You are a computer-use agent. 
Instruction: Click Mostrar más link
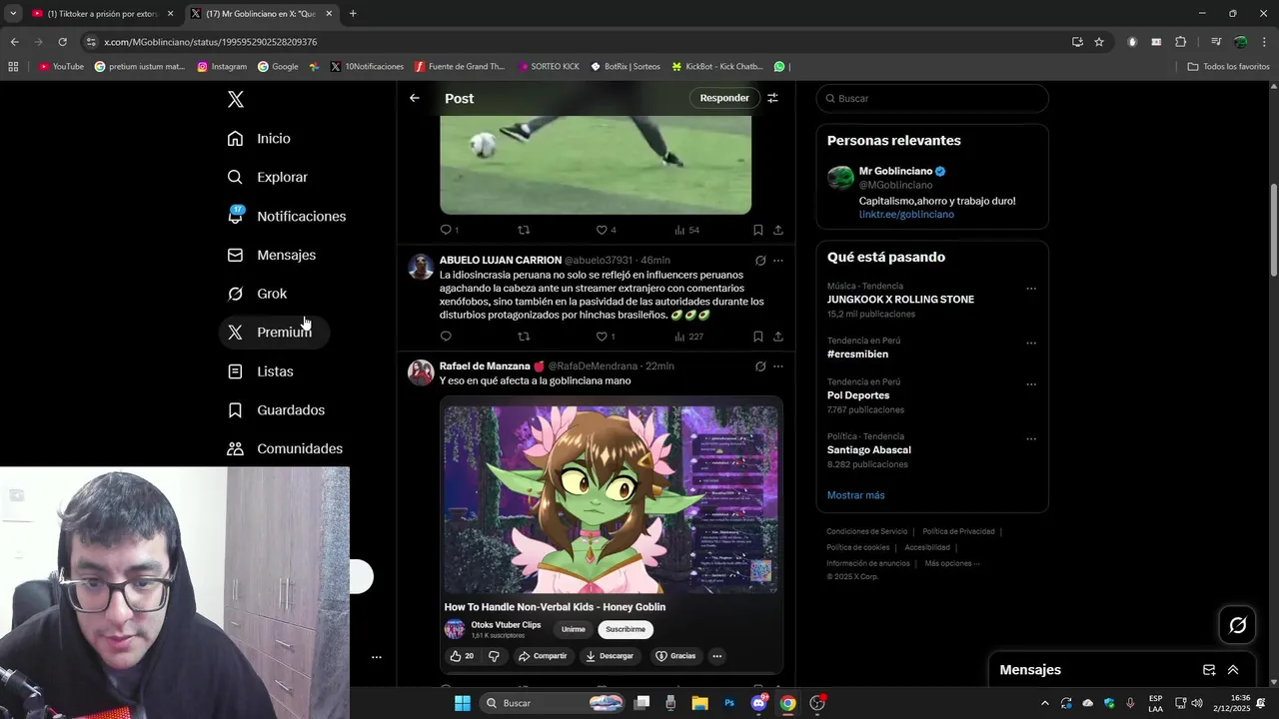coord(855,495)
